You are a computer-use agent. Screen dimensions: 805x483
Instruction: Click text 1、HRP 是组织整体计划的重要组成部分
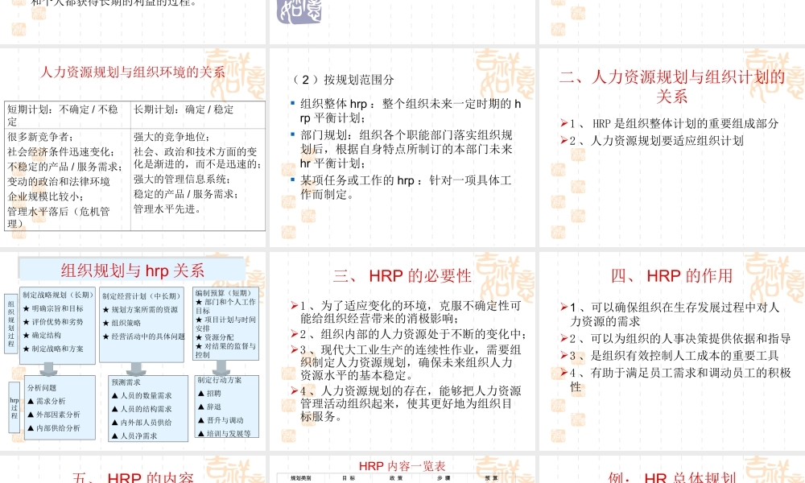coord(674,124)
